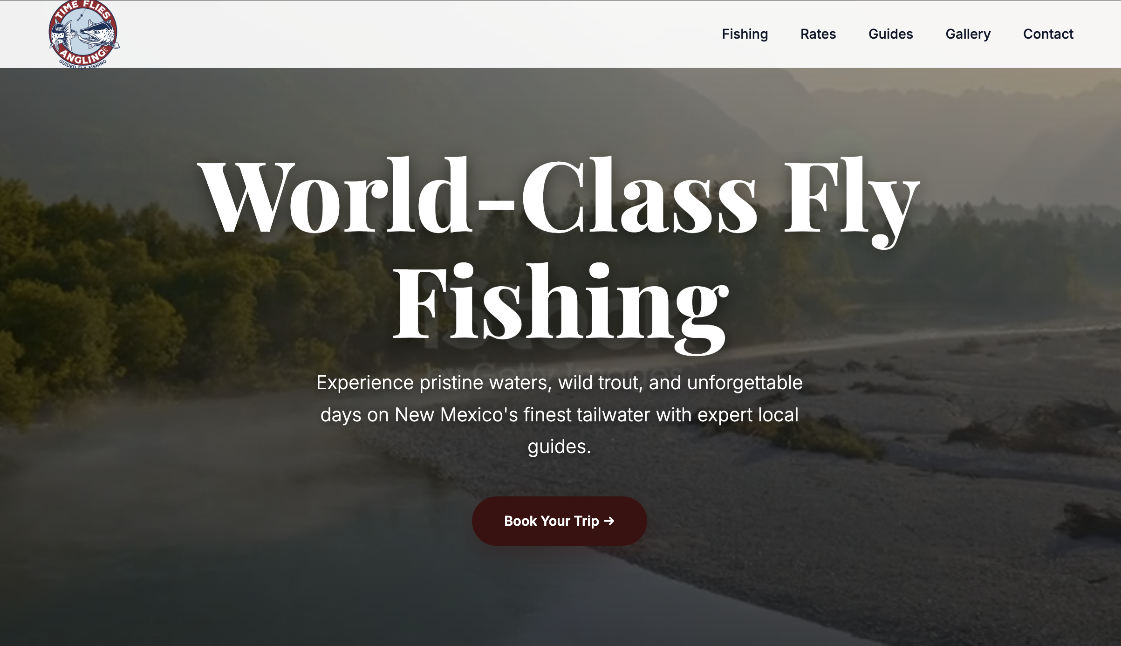Click the Book Your Trip button
Screen dimensions: 1121x646
pos(559,521)
